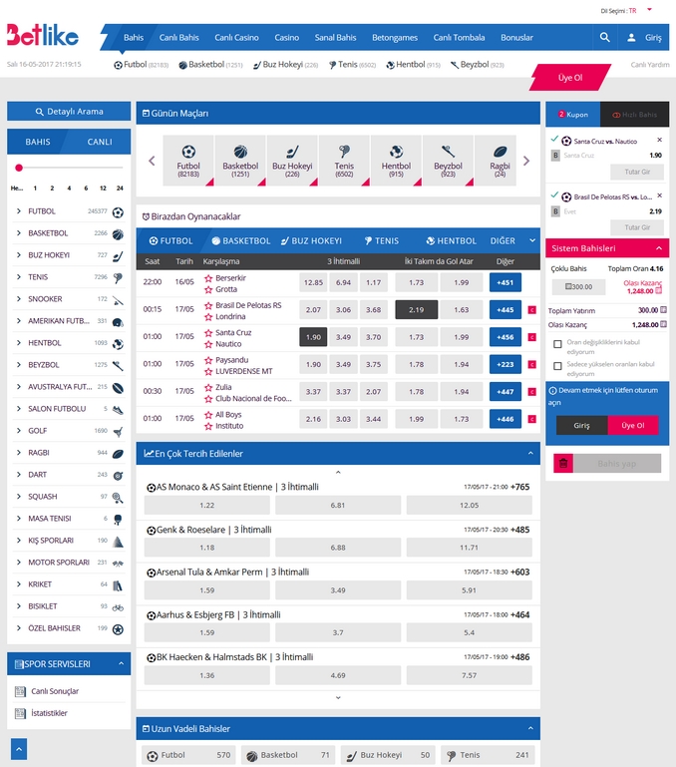The width and height of the screenshot is (676, 767).
Task: Enable 'Oran değişikliklerini kabul ediyorum' checkbox
Action: click(x=557, y=344)
